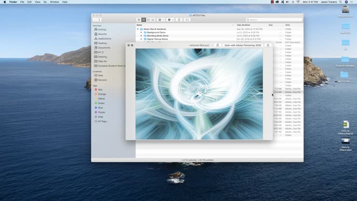357x201 pixels.
Task: Filter by the Purple tag
Action: click(x=100, y=112)
